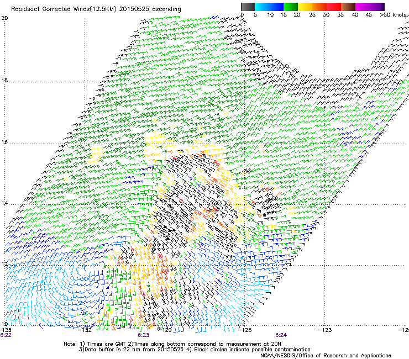Viewport: 409px width, 359px height.
Task: Click the title text 'Rapidscat Corrected Winds(12.5KM)'
Action: [64, 9]
